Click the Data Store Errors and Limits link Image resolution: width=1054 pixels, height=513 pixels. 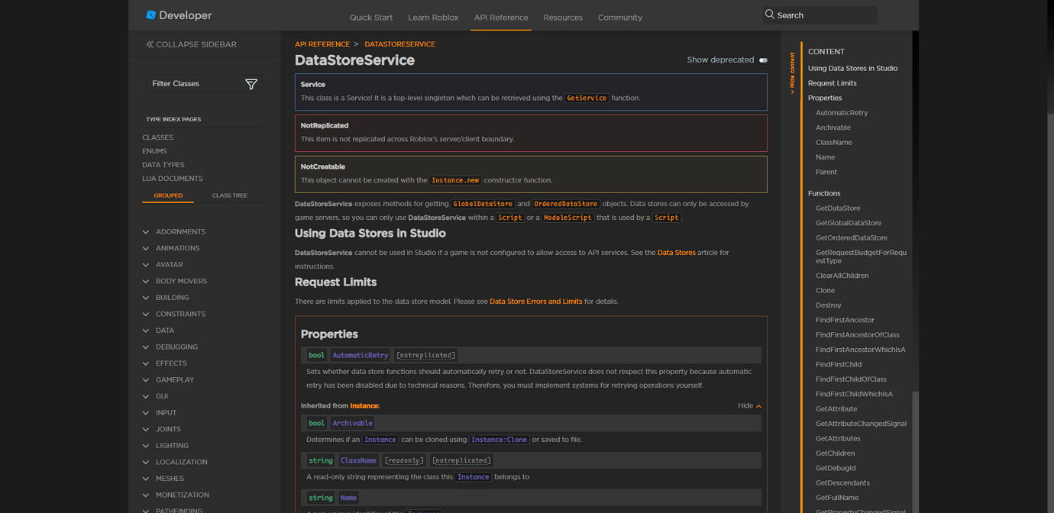pyautogui.click(x=535, y=301)
